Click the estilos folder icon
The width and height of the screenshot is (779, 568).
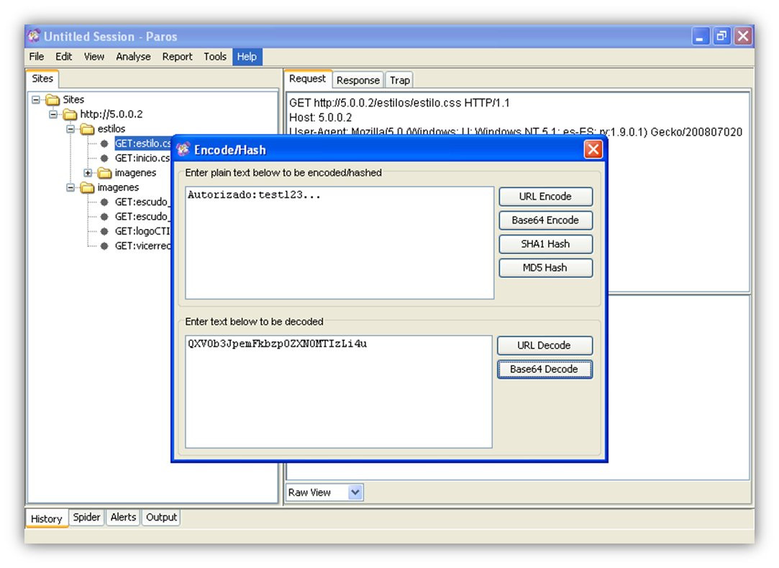(x=88, y=130)
